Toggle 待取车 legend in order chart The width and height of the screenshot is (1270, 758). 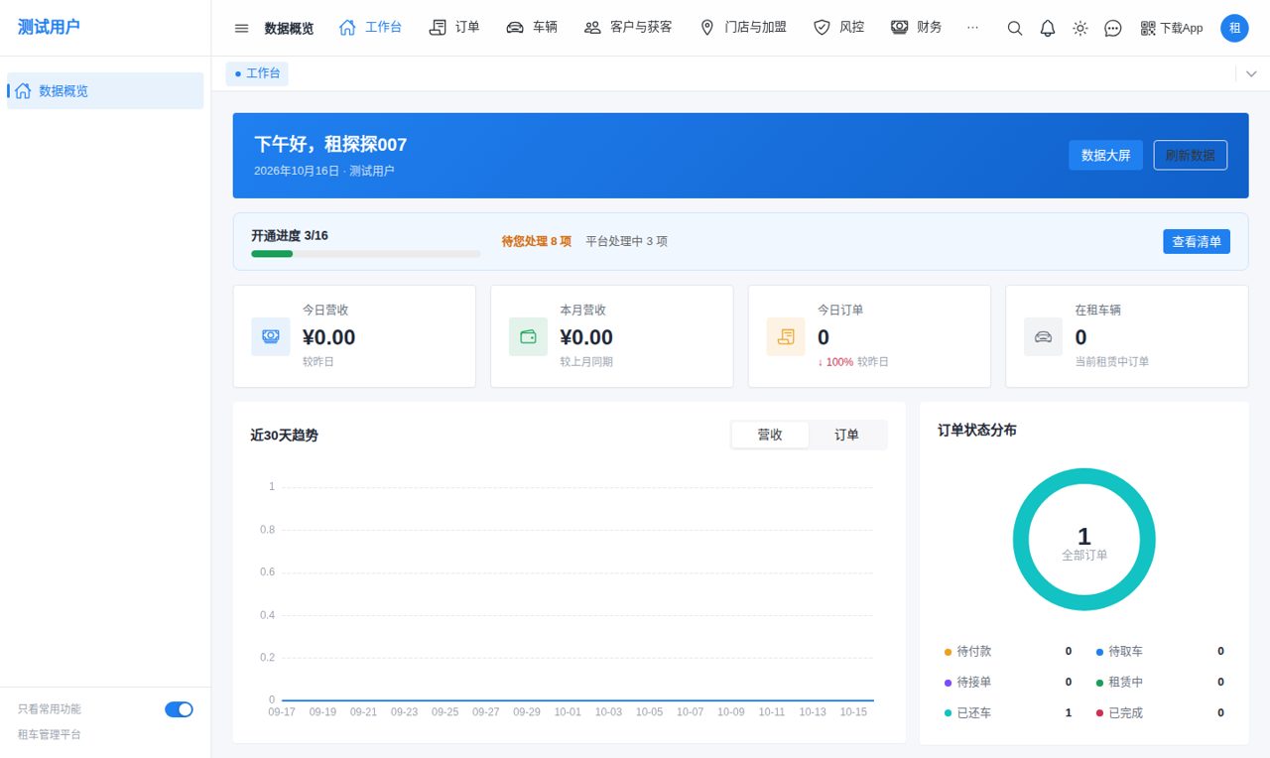pyautogui.click(x=1119, y=652)
